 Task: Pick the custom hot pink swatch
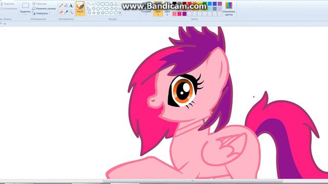tap(179, 14)
